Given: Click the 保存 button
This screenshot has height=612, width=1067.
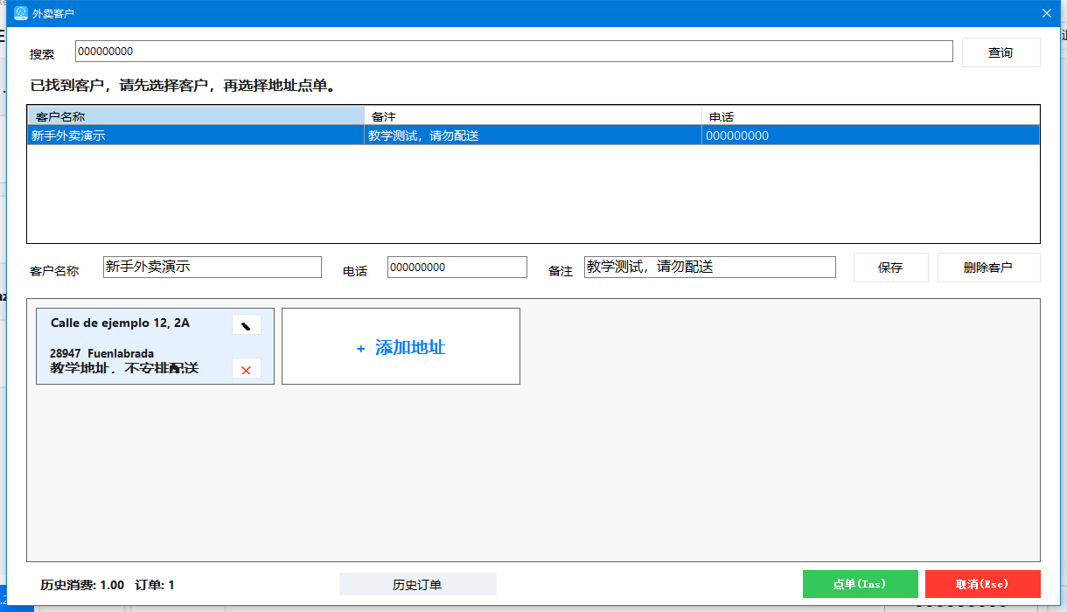Looking at the screenshot, I should point(890,268).
